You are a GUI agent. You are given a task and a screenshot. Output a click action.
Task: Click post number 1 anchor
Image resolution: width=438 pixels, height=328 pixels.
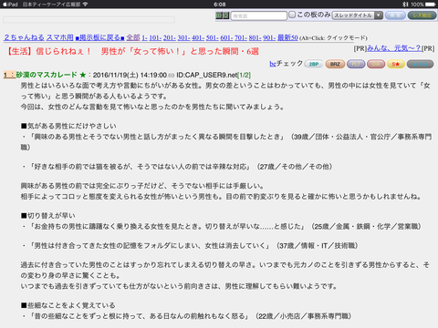tap(9, 75)
